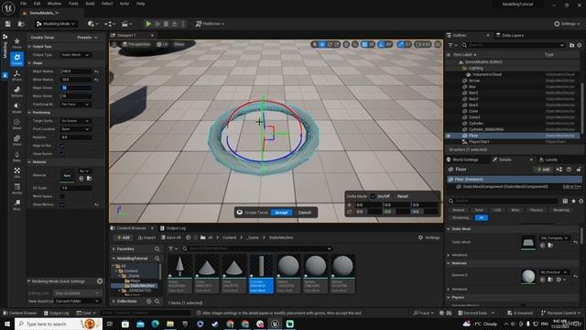Viewport: 586px width, 330px height.
Task: Open the Windows Start menu
Action: 7,324
